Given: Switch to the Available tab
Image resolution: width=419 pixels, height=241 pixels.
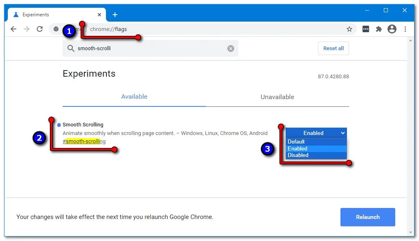Looking at the screenshot, I should [134, 97].
